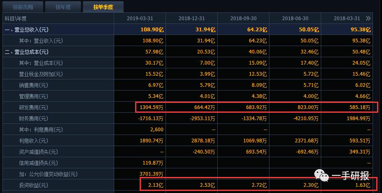The height and width of the screenshot is (193, 382).
Task: Click the 2.13亿 investment income value
Action: (156, 186)
